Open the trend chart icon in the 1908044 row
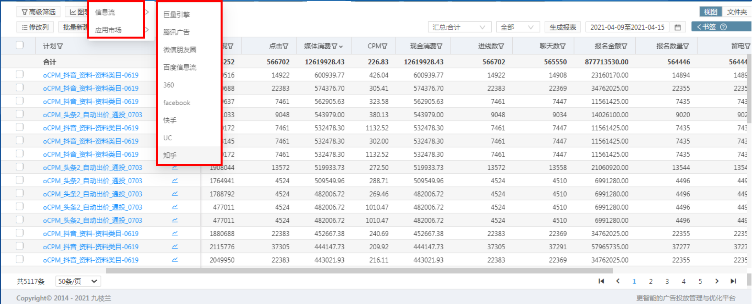Image resolution: width=752 pixels, height=304 pixels. coord(175,167)
